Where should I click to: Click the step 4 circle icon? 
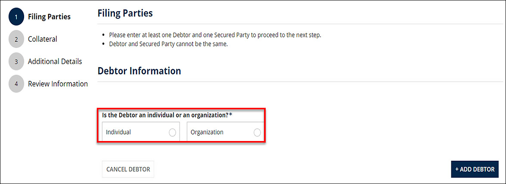pyautogui.click(x=16, y=84)
